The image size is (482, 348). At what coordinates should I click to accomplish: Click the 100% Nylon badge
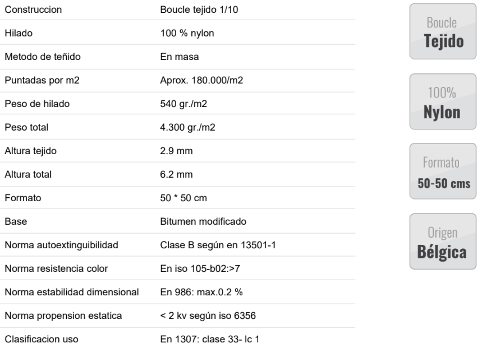click(x=443, y=101)
